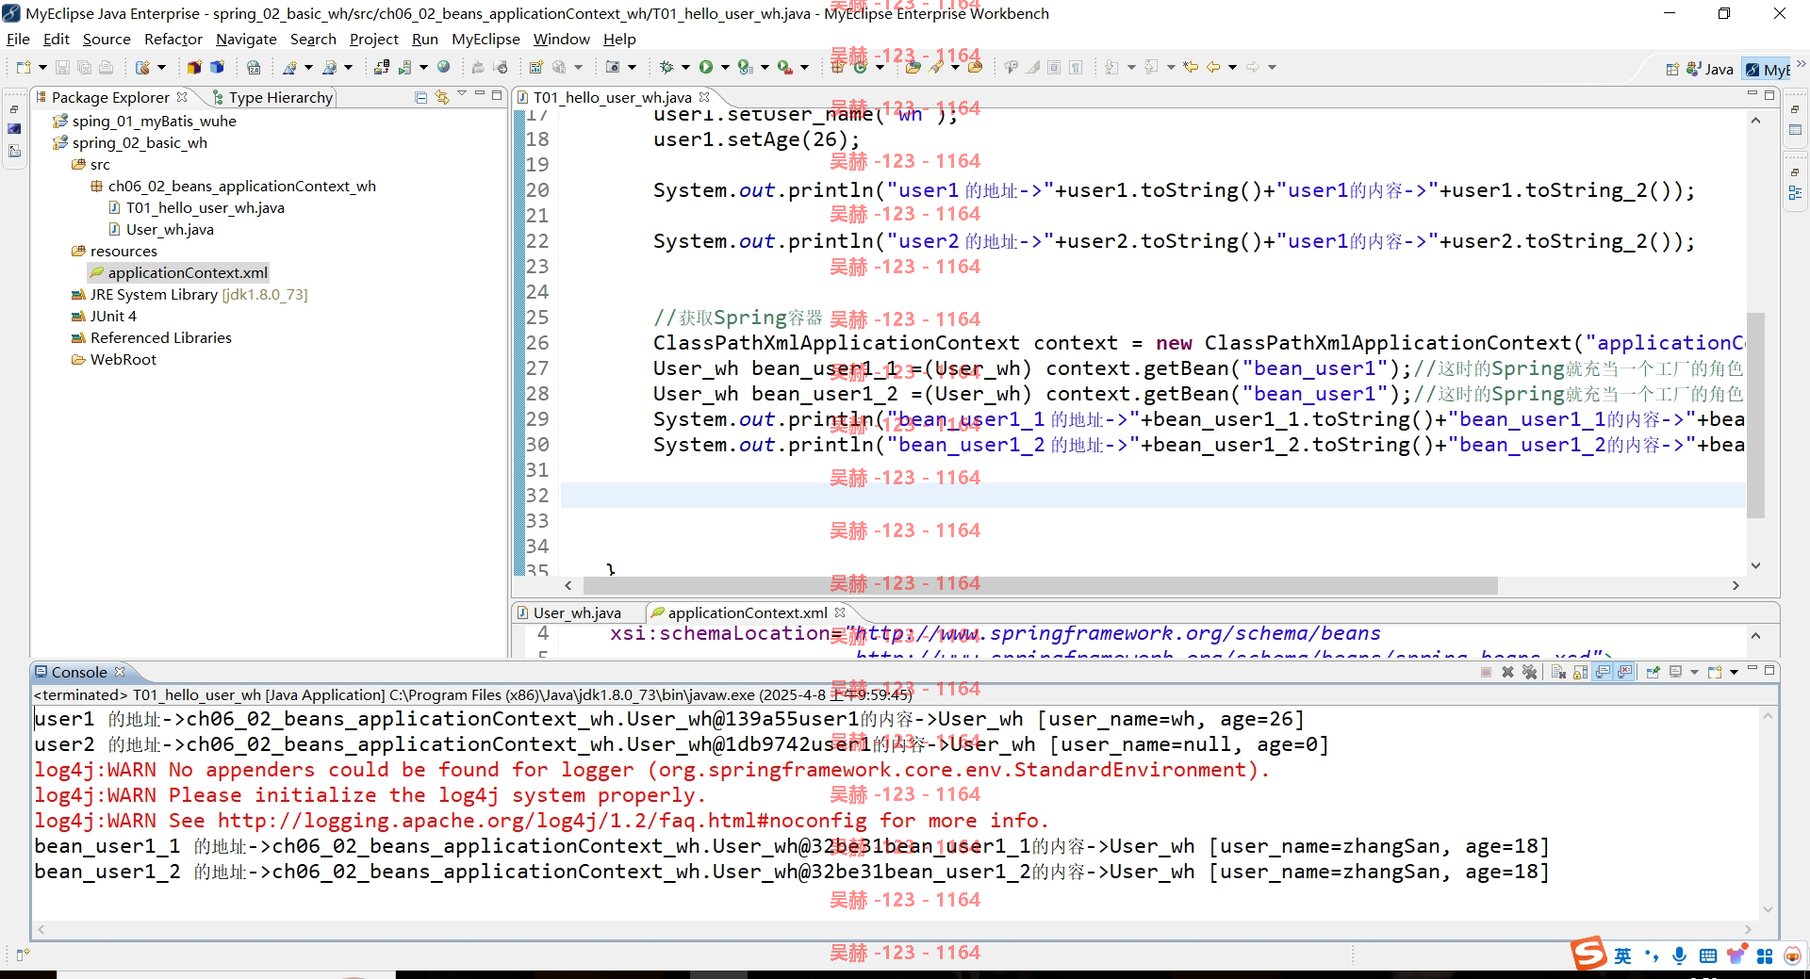Viewport: 1810px width, 979px height.
Task: Click Collapse All in Package Explorer
Action: [421, 97]
